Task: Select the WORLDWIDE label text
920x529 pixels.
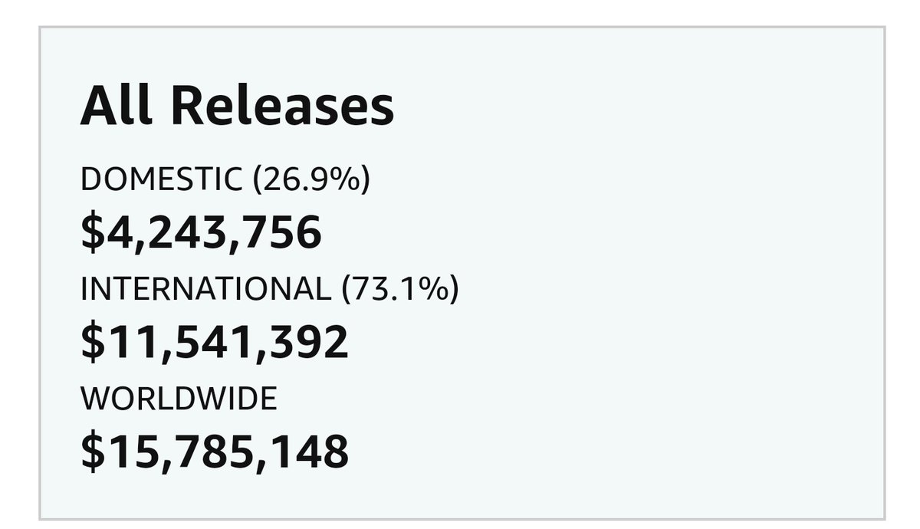Action: (179, 399)
